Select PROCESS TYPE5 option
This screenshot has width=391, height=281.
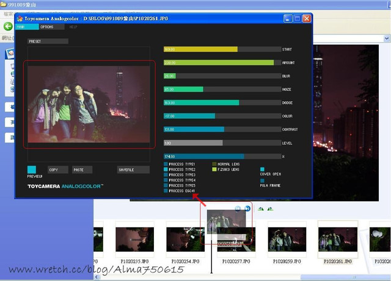[x=180, y=186]
